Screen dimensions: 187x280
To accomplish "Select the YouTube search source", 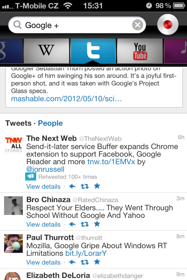I will click(140, 51).
